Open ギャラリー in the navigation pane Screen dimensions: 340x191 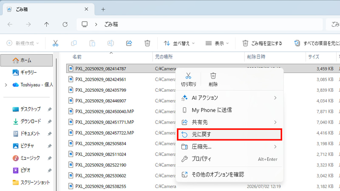point(27,72)
